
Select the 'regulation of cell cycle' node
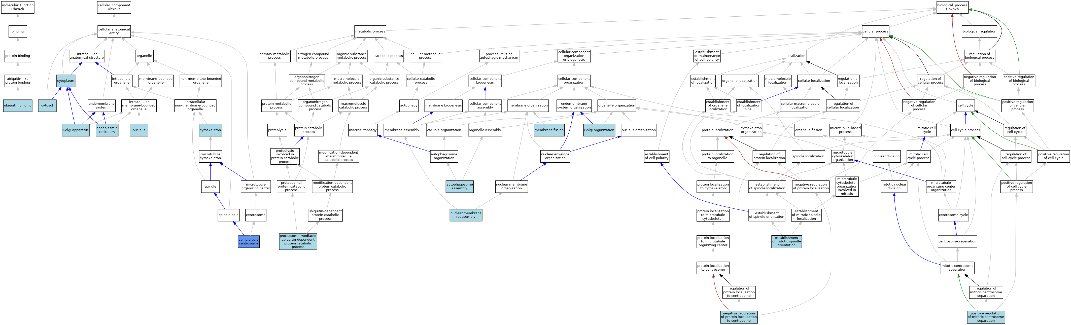(1015, 130)
